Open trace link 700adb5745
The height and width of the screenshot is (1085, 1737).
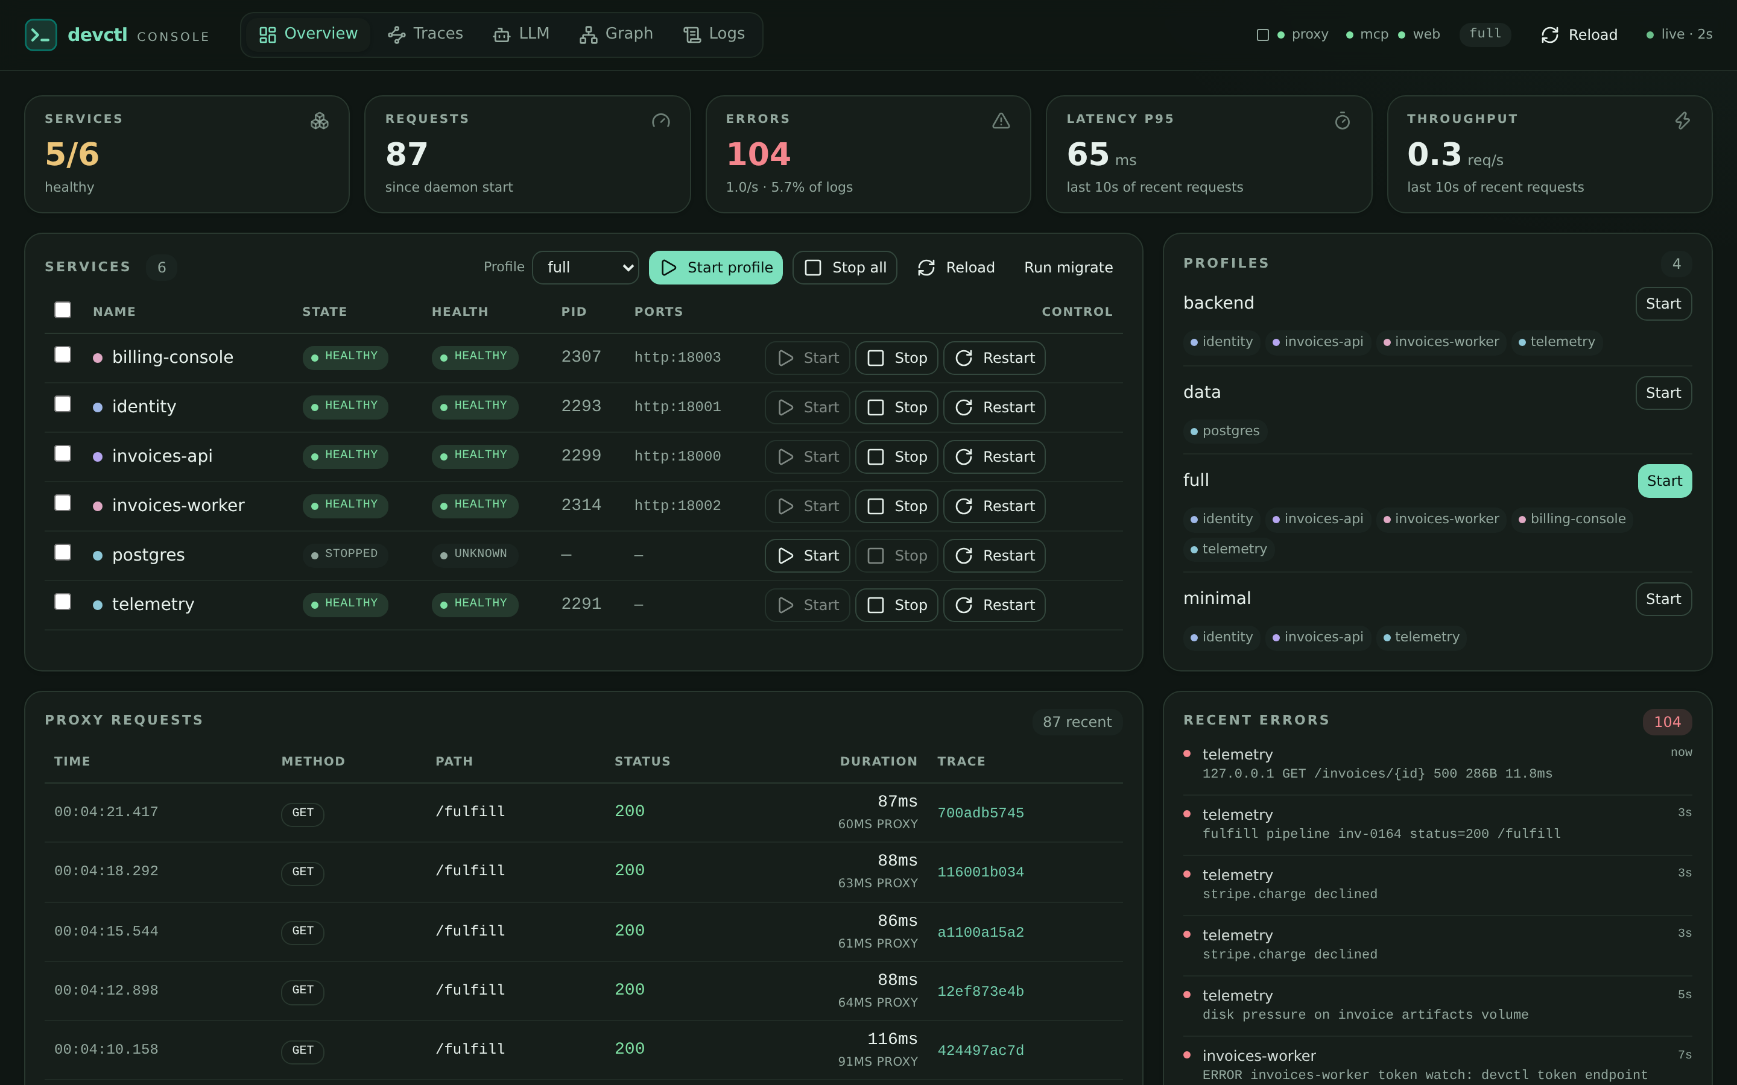[981, 813]
